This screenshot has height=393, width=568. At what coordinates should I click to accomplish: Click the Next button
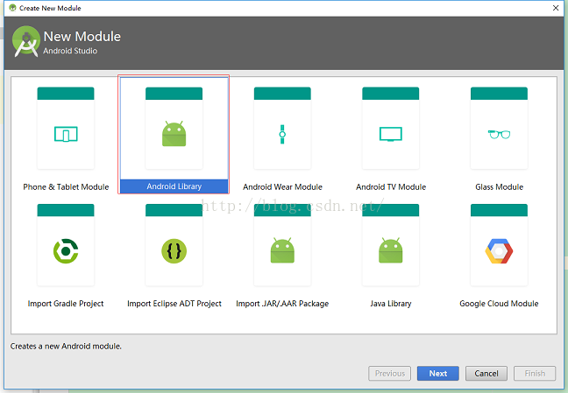pyautogui.click(x=438, y=373)
